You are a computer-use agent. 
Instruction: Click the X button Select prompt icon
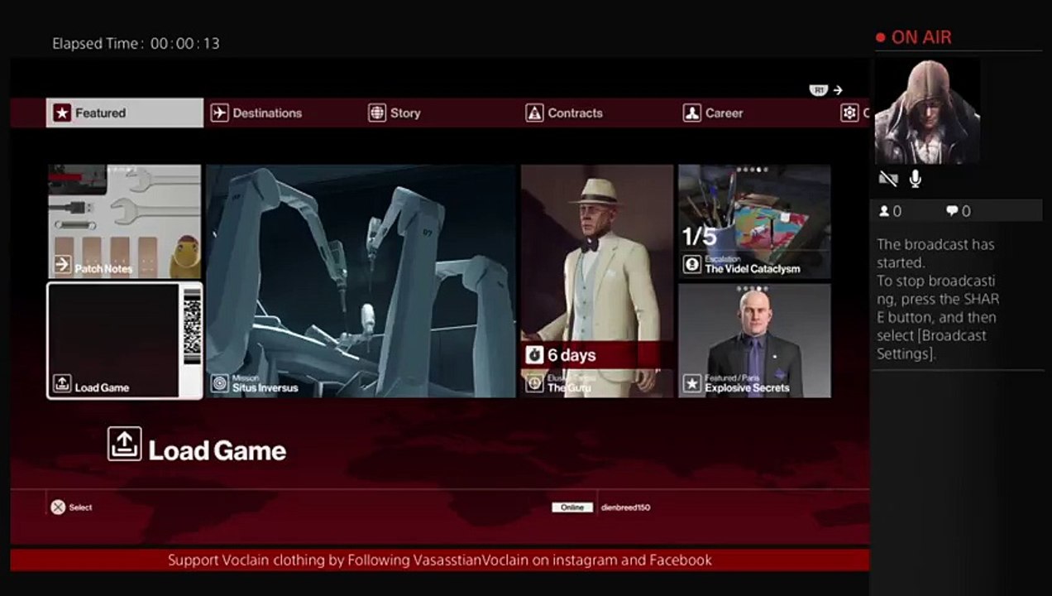[58, 507]
